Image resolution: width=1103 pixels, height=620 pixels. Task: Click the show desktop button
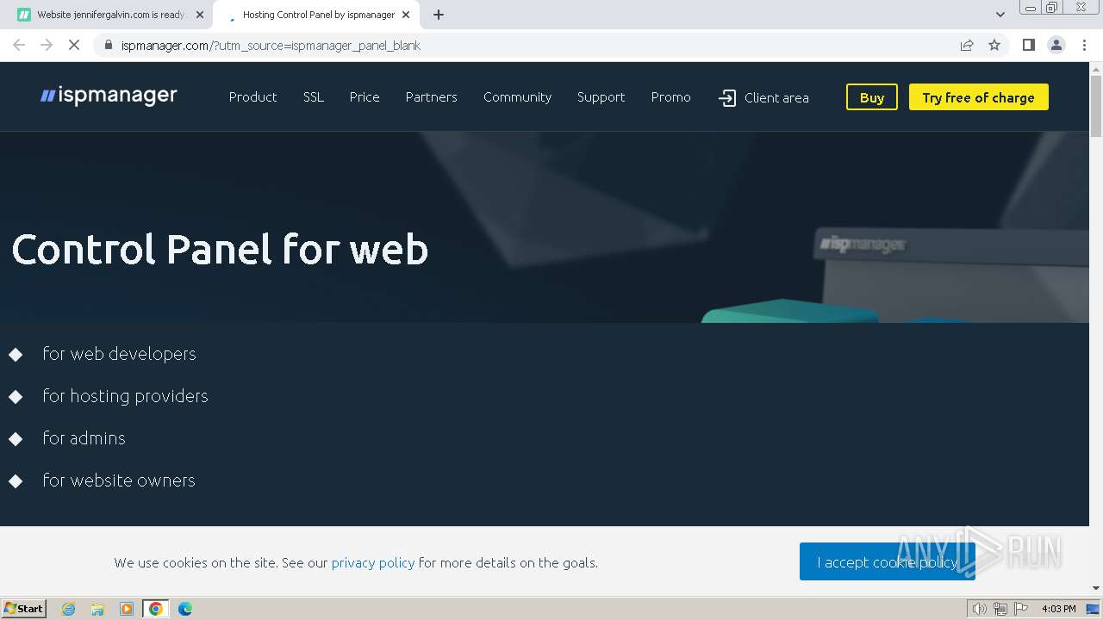(x=1093, y=609)
